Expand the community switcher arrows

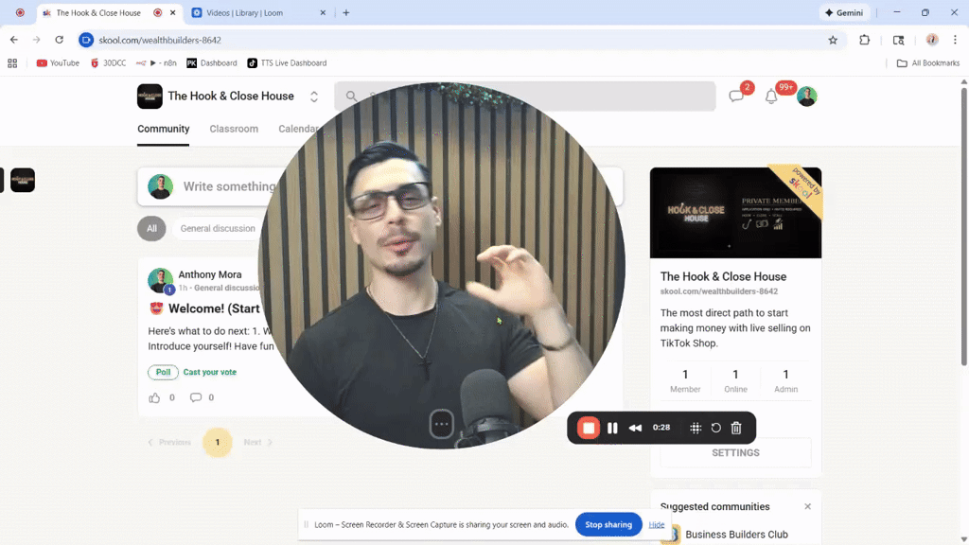pos(314,97)
